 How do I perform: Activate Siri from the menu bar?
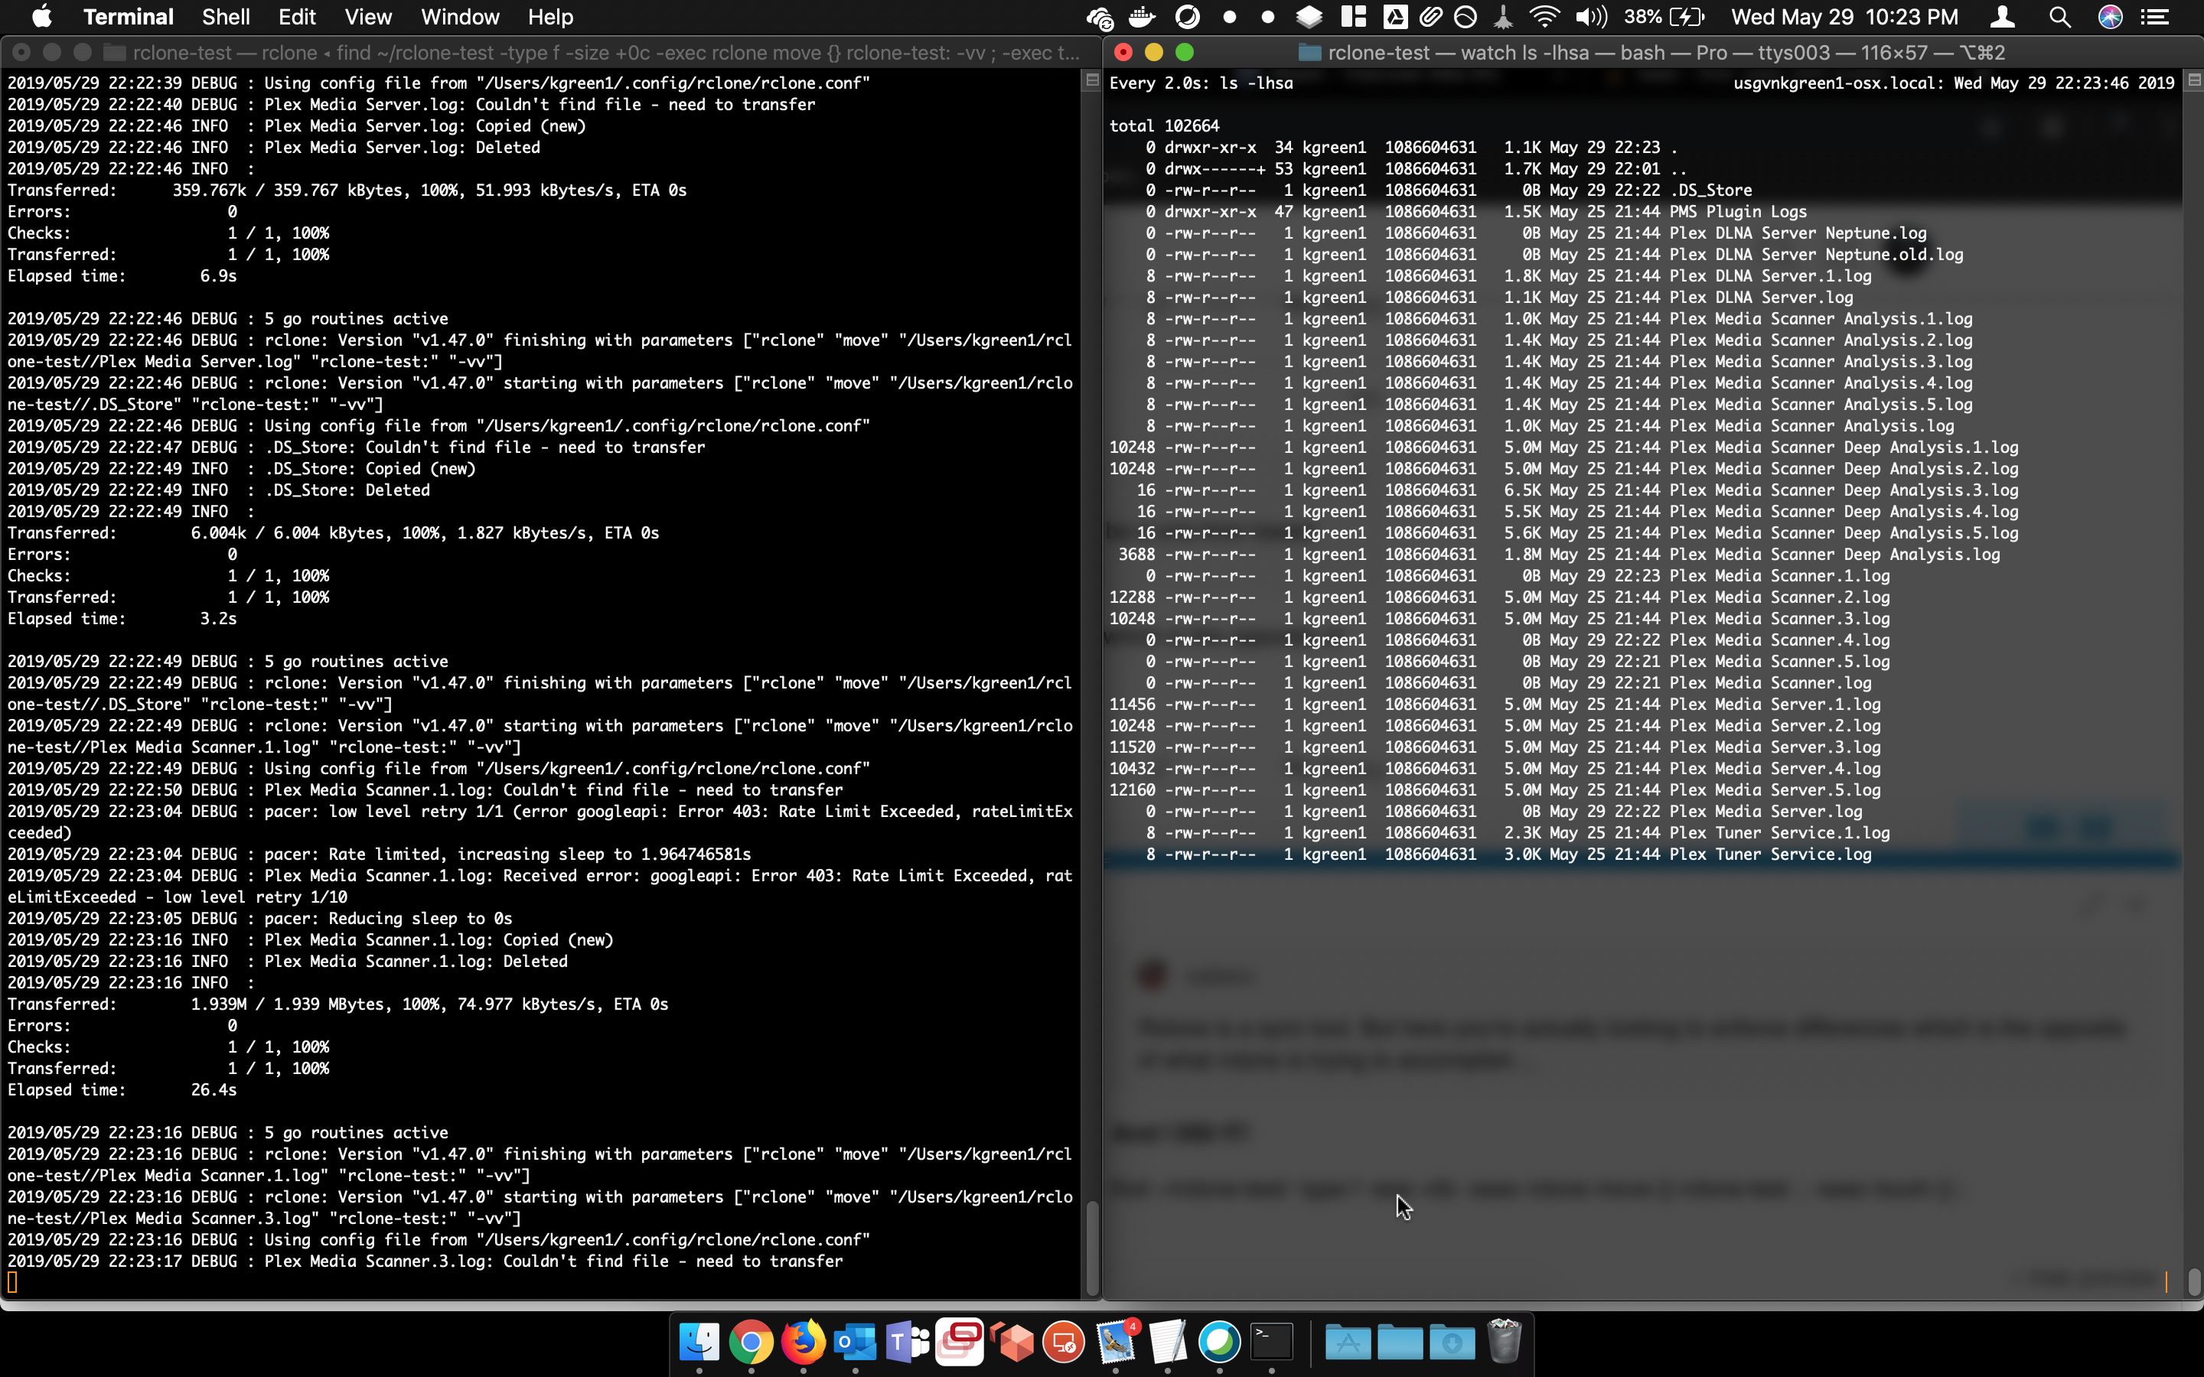[x=2110, y=16]
